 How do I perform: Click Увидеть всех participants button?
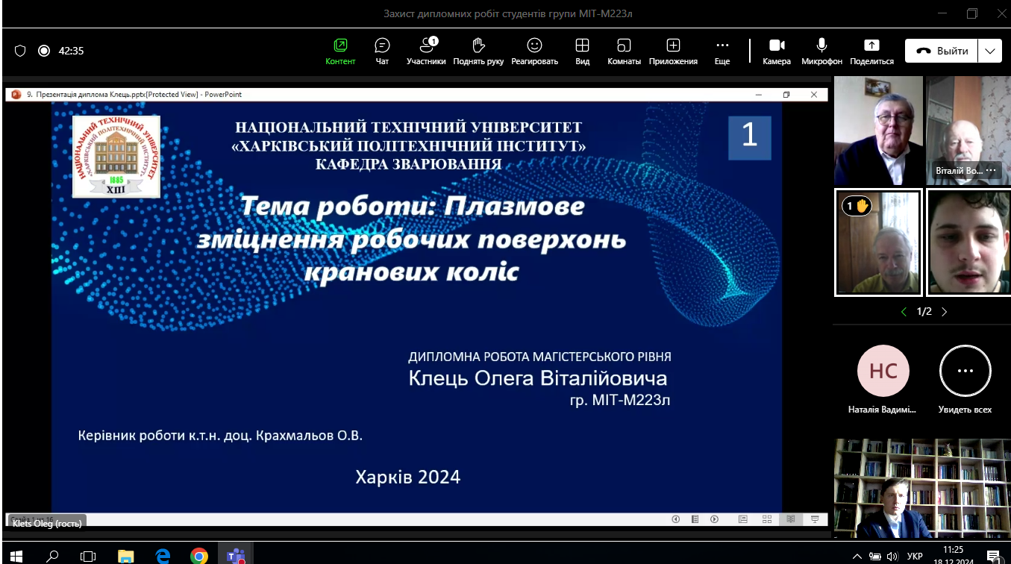click(x=965, y=371)
